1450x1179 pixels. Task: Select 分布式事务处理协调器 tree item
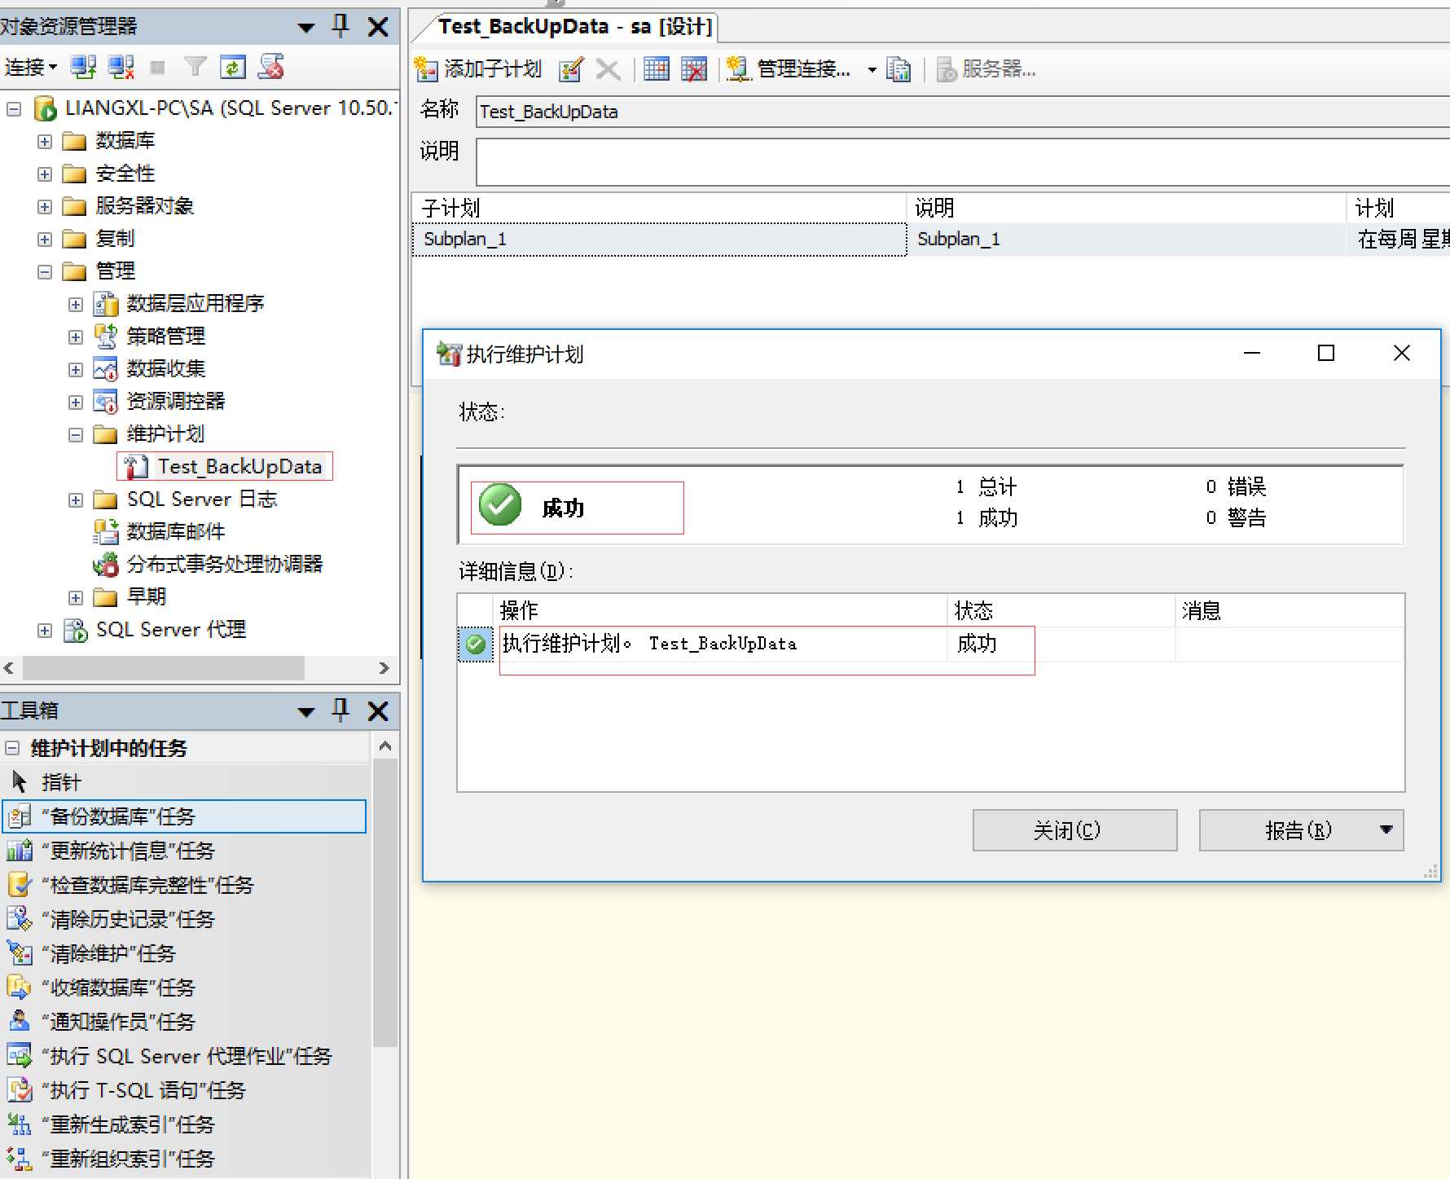coord(225,564)
